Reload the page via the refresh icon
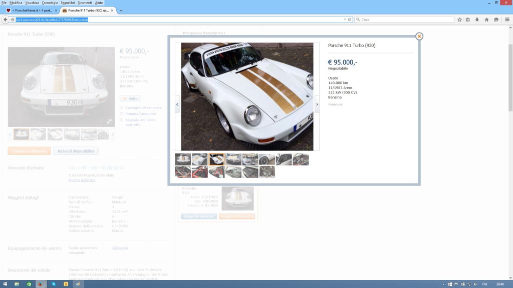513x288 pixels. 349,19
